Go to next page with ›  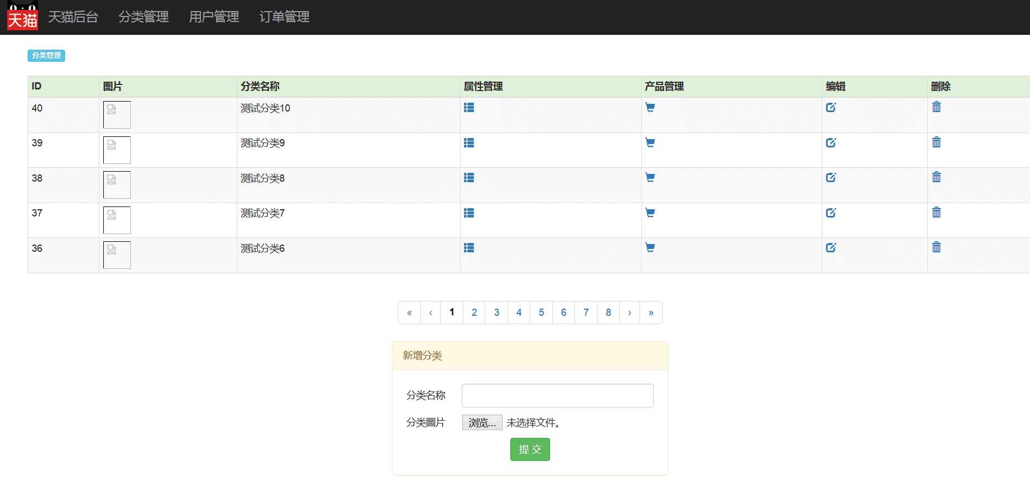(x=630, y=312)
